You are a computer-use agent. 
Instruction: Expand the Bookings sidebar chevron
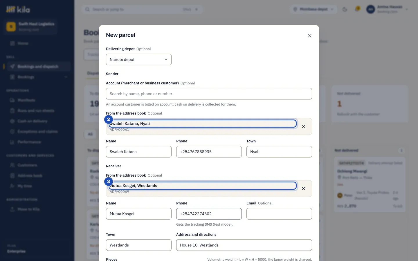click(x=66, y=77)
